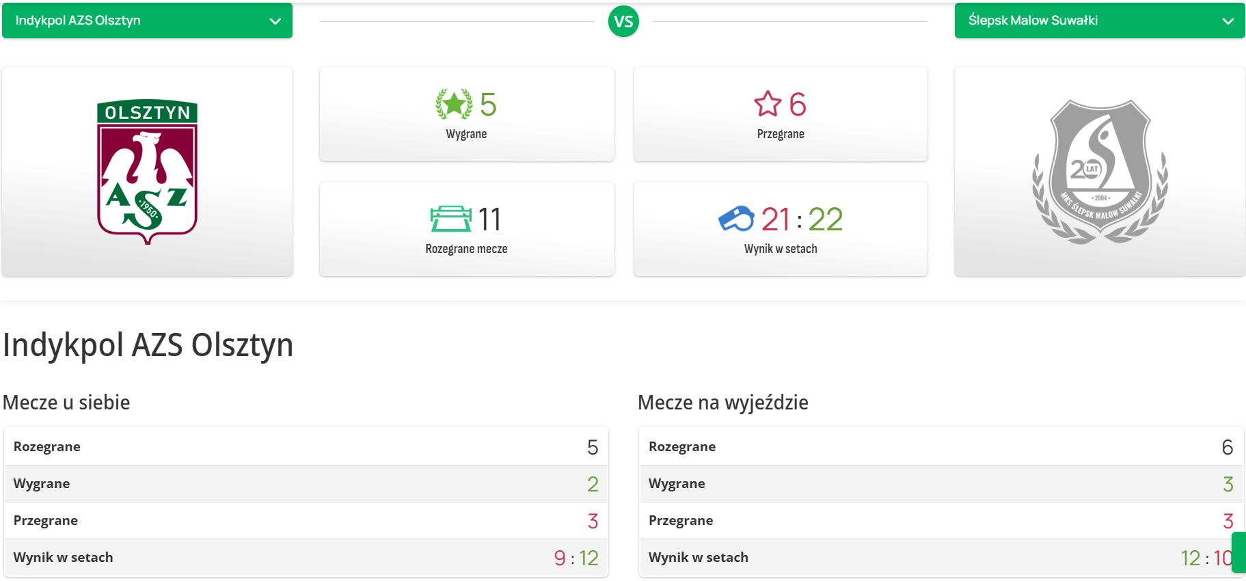This screenshot has width=1246, height=581.
Task: Click the 'Indykpol AZS Olsztyn' heading
Action: tap(148, 345)
